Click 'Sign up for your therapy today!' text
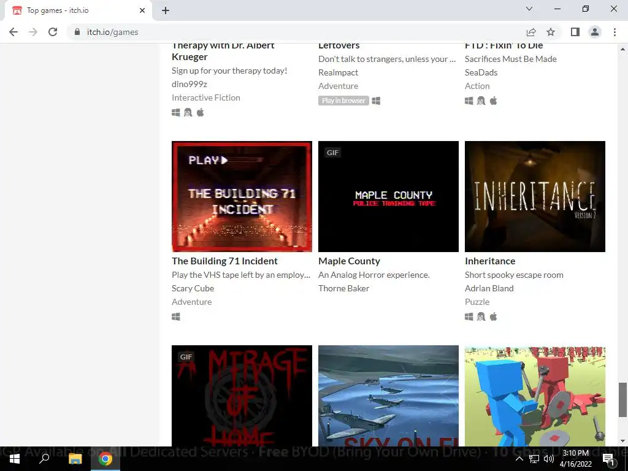The image size is (628, 471). coord(229,71)
